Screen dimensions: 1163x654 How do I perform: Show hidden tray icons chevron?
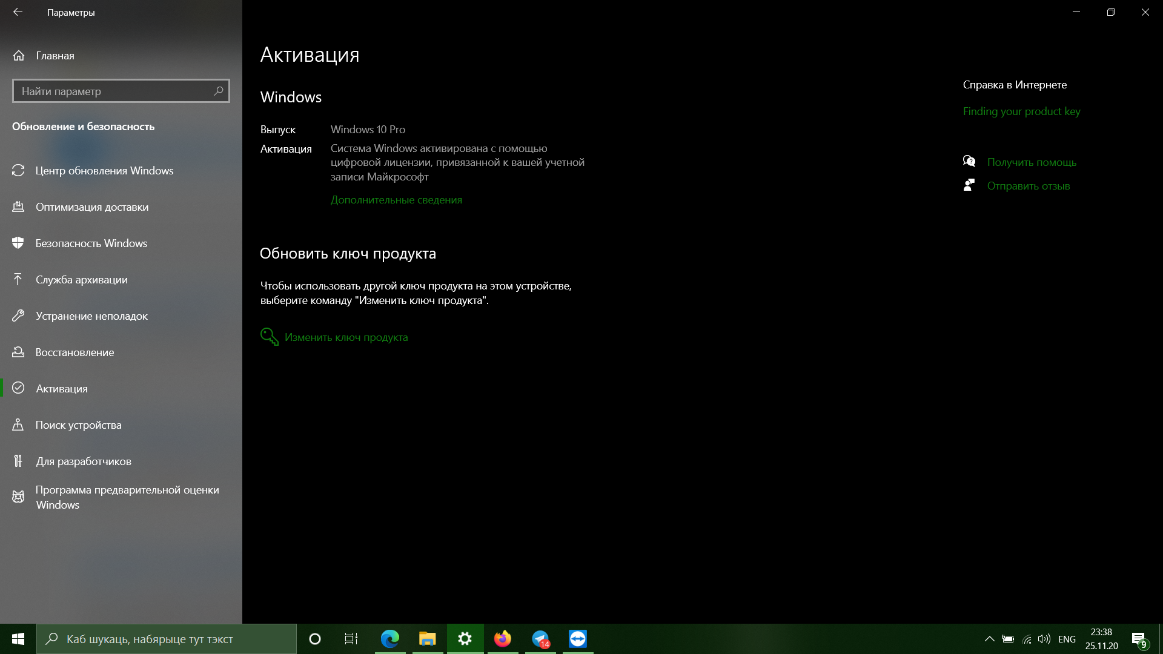[x=990, y=639]
